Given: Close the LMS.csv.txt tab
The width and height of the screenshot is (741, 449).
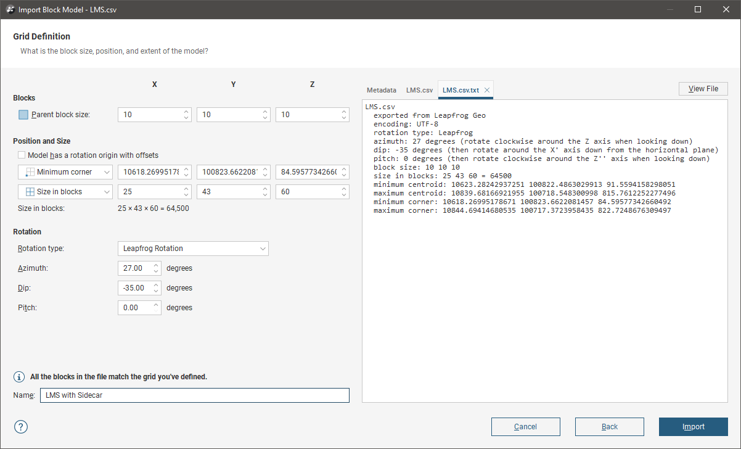Looking at the screenshot, I should [487, 90].
